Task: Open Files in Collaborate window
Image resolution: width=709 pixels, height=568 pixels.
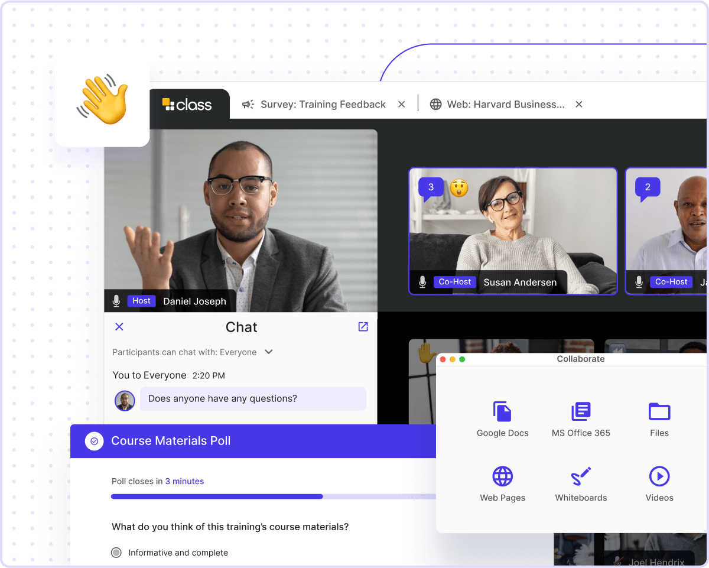Action: coord(659,418)
